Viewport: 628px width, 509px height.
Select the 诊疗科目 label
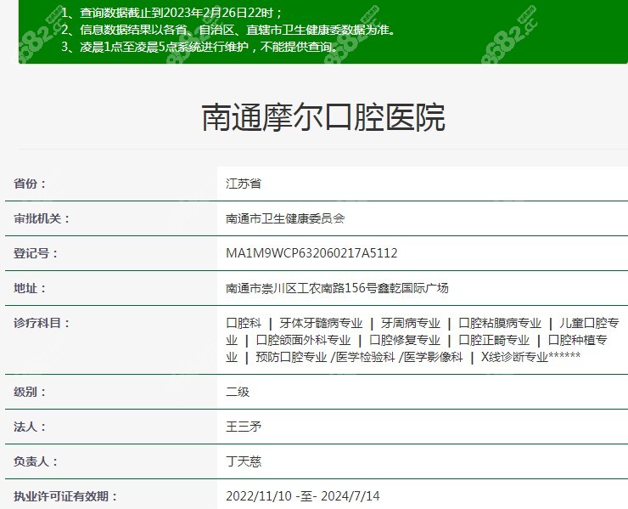click(42, 323)
